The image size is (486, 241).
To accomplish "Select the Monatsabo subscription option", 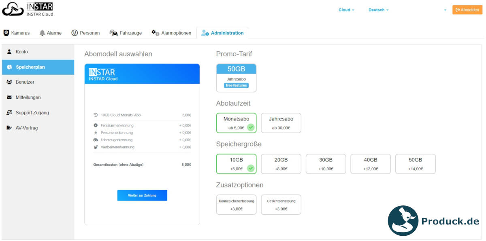I will (x=236, y=123).
